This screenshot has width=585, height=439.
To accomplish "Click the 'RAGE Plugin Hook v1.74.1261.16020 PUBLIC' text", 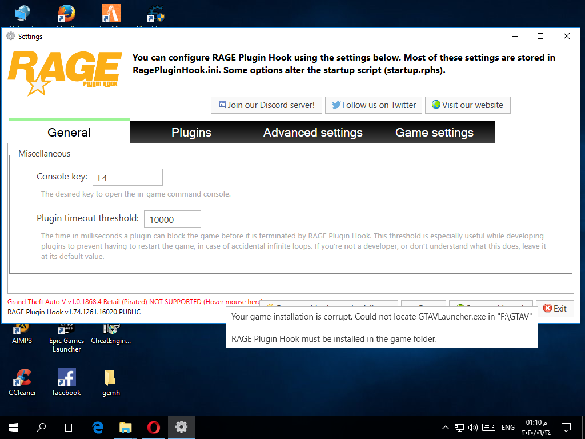I will [x=74, y=312].
